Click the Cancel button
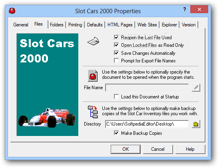The image size is (219, 168). [x=158, y=149]
